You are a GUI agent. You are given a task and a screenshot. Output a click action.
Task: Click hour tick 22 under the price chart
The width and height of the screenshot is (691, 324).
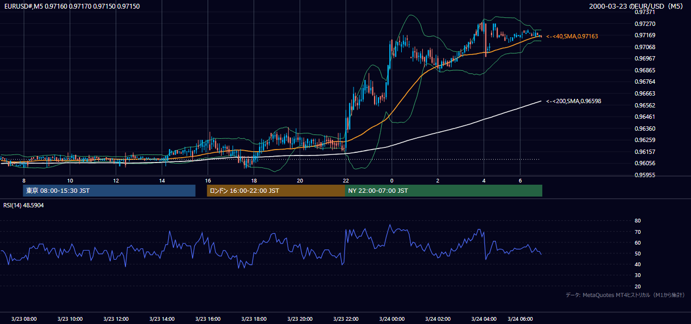[x=346, y=180]
